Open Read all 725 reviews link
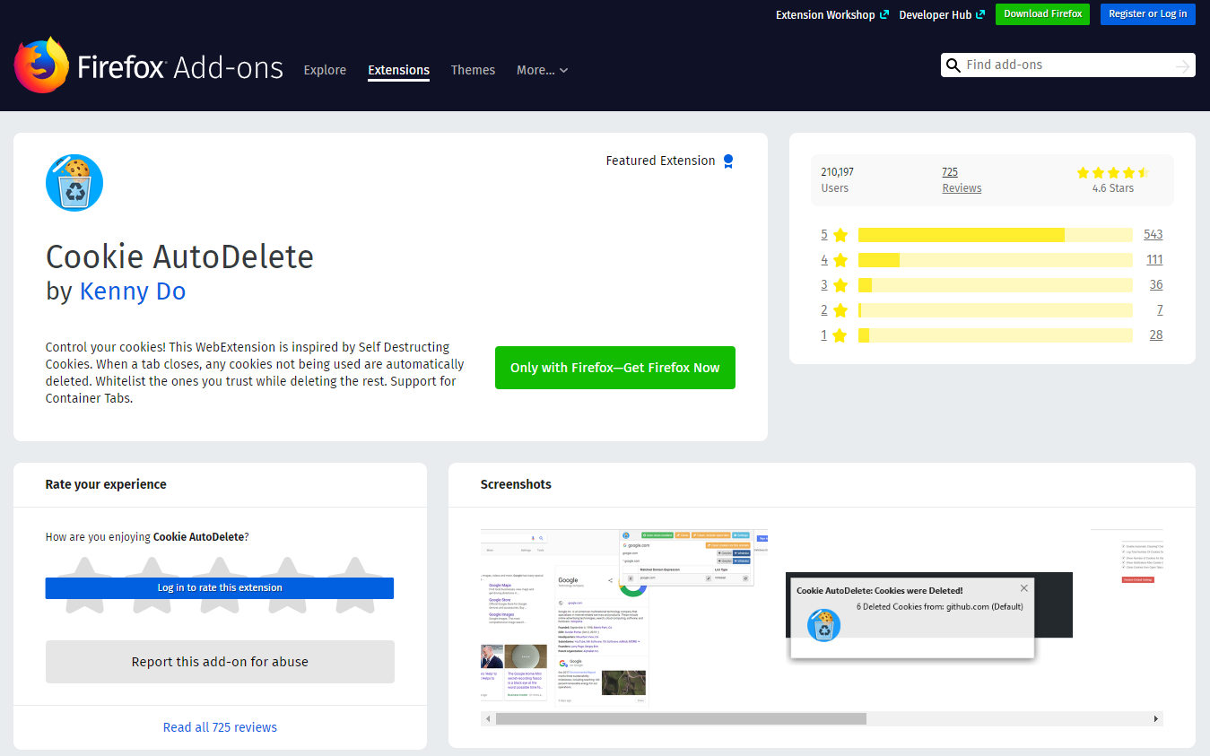Image resolution: width=1210 pixels, height=756 pixels. (x=220, y=727)
